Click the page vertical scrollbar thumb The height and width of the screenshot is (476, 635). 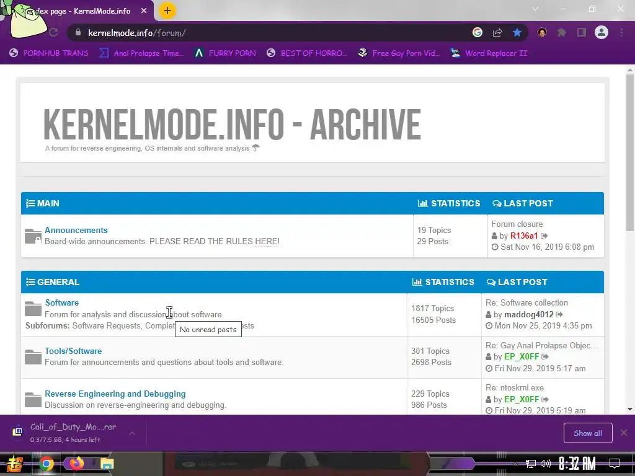click(630, 152)
